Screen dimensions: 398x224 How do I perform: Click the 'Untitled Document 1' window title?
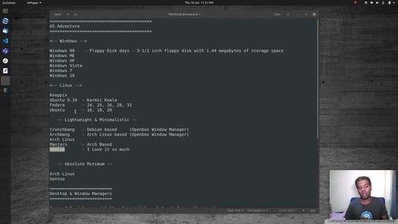point(184,14)
